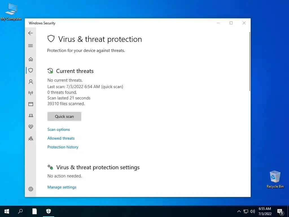Viewport: 289px width, 217px height.
Task: Open the Home page icon in sidebar
Action: pos(31,59)
